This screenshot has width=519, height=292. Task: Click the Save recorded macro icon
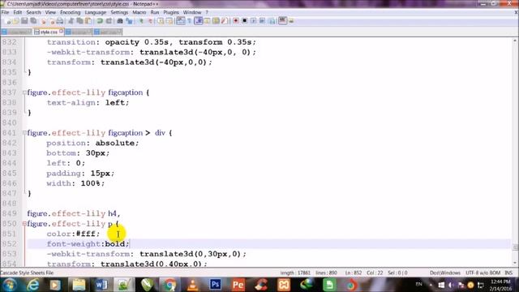[272, 21]
